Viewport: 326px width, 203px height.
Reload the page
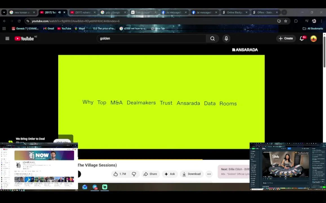[19, 21]
